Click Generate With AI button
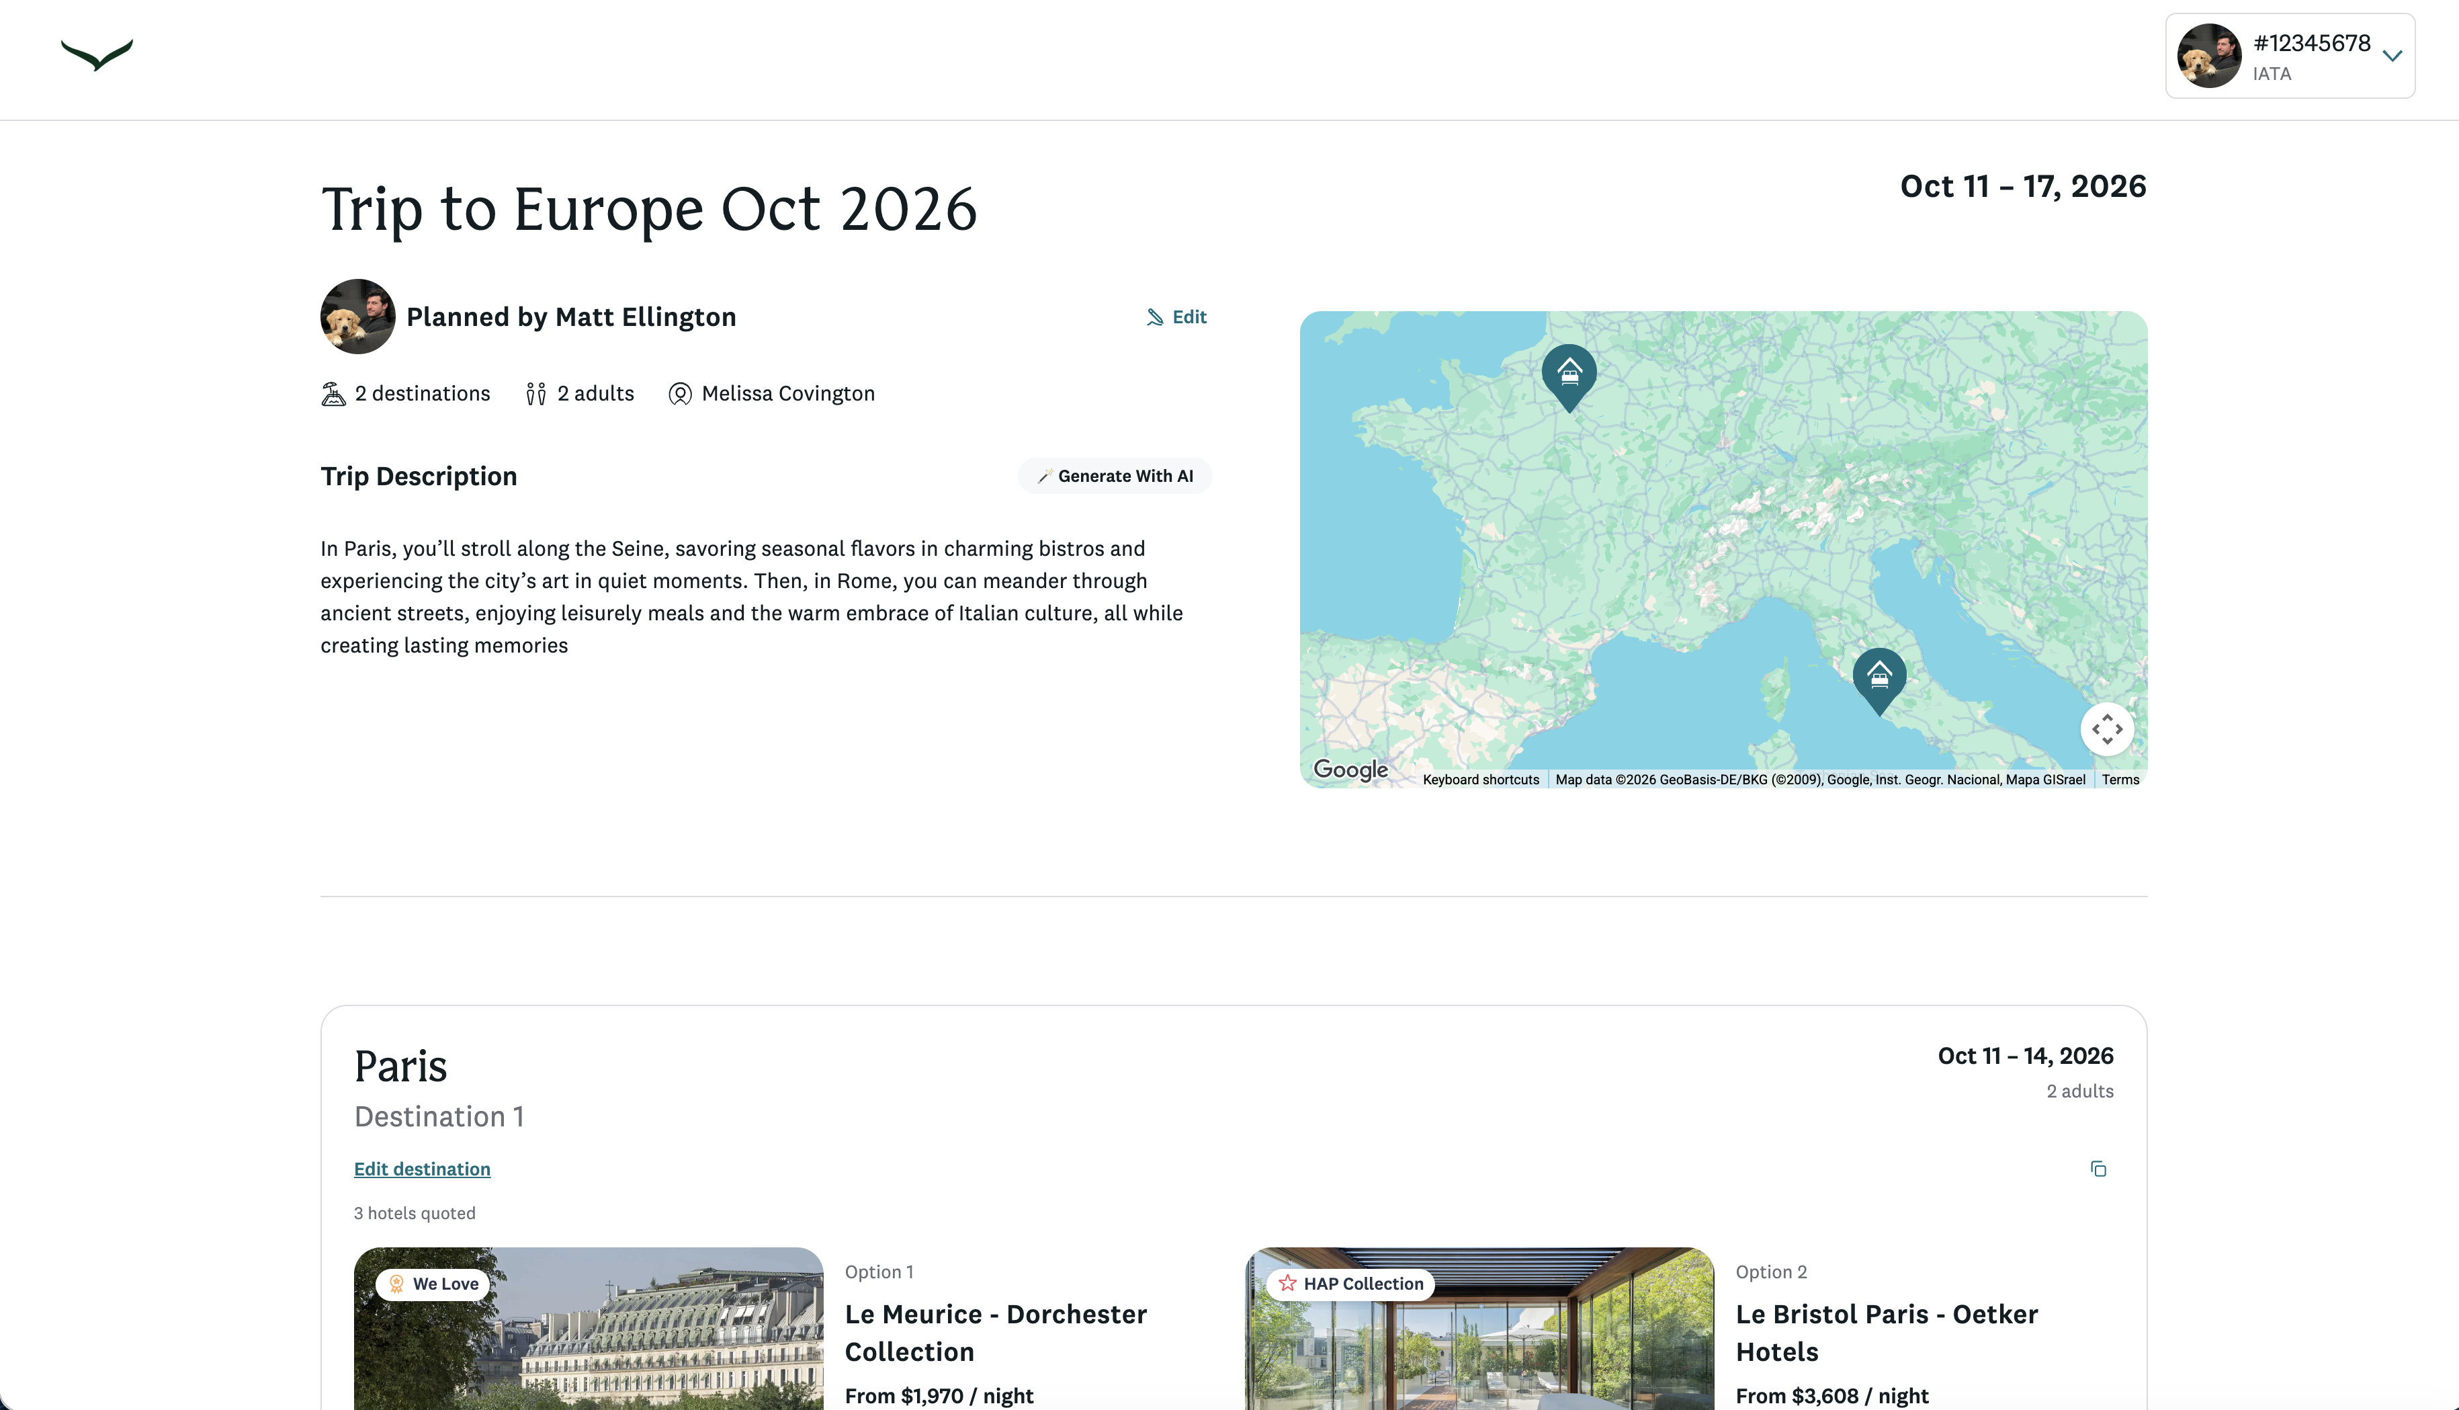The image size is (2459, 1410). coord(1115,475)
